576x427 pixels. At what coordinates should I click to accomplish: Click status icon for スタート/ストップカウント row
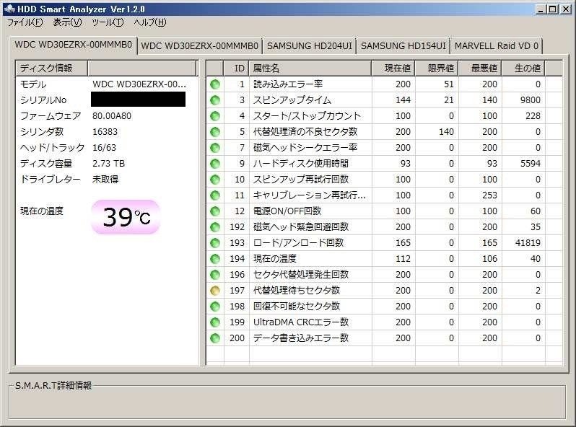[215, 116]
